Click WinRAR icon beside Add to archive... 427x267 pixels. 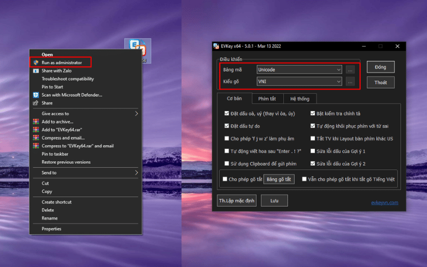(x=36, y=122)
